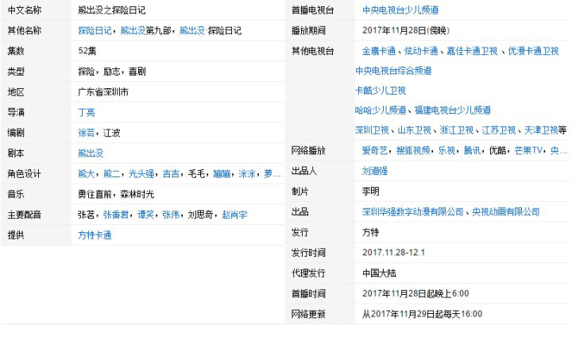Click the 2017年11月28日(傍晚) broadcast period
Viewport: 572px width, 345px height.
[406, 31]
